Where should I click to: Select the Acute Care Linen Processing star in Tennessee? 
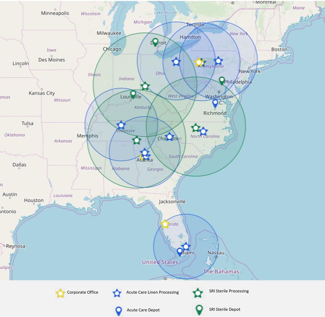coord(121,125)
